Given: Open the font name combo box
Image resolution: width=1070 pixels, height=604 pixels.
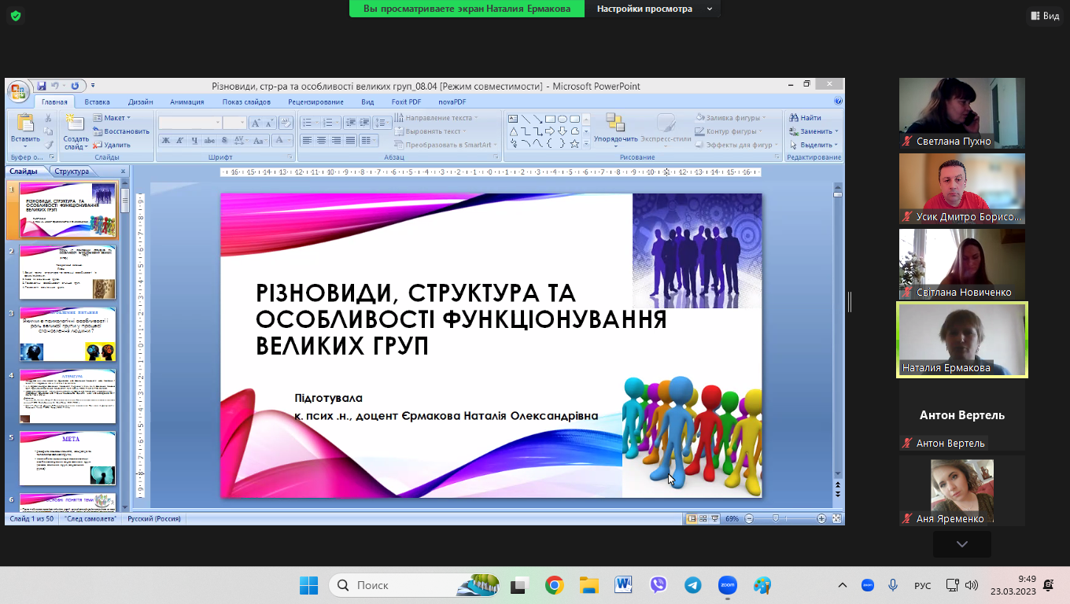Looking at the screenshot, I should 190,123.
